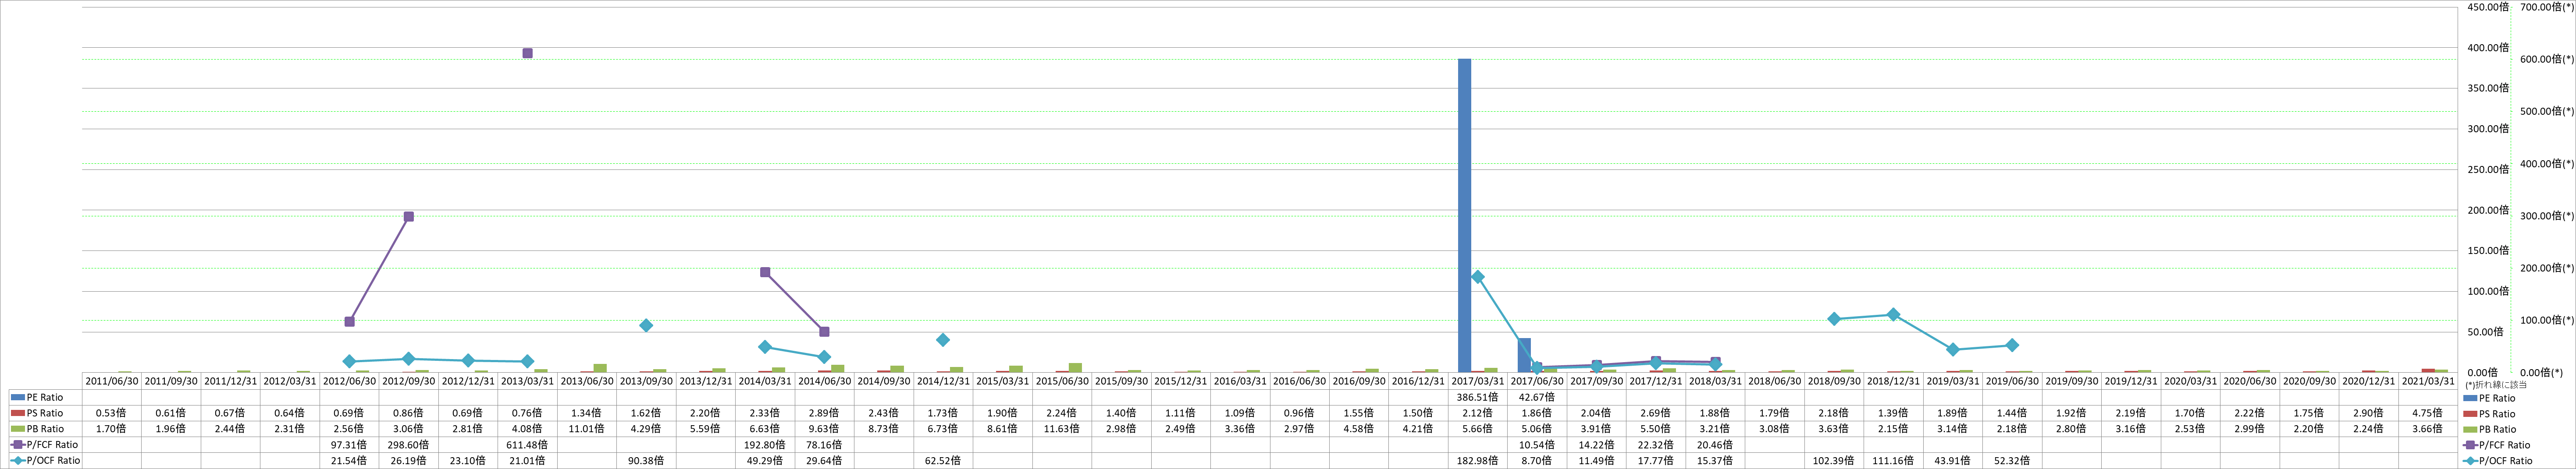Click the P/FCF Ratio row header in the data table
2576x469 pixels.
45,445
